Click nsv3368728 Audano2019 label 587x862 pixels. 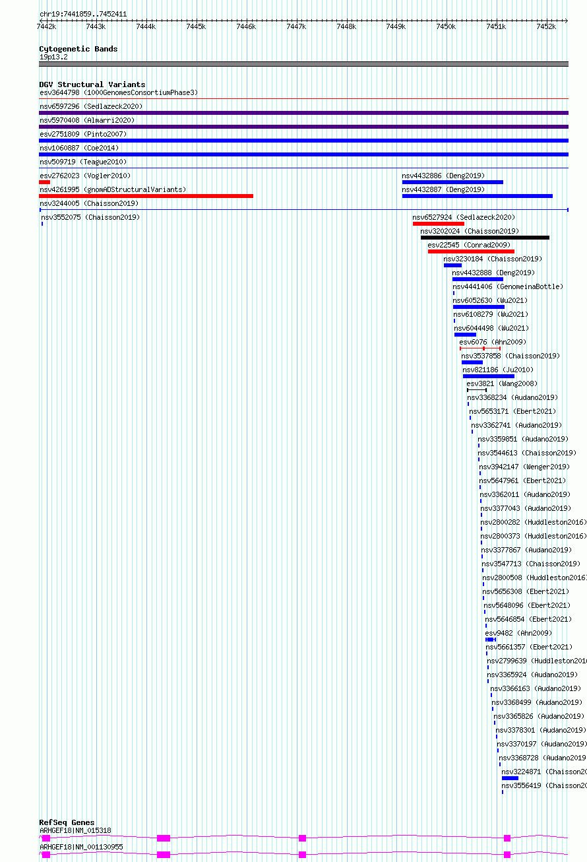click(543, 758)
